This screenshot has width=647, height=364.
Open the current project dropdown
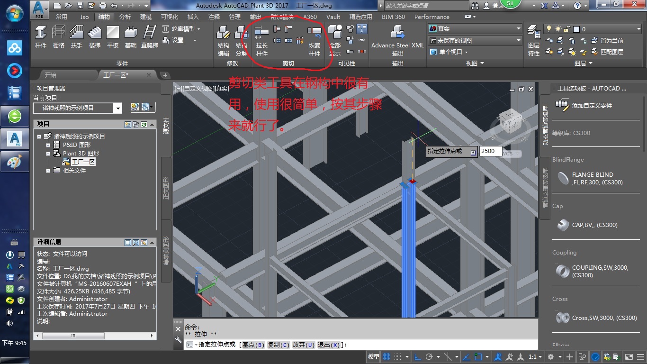tap(117, 108)
